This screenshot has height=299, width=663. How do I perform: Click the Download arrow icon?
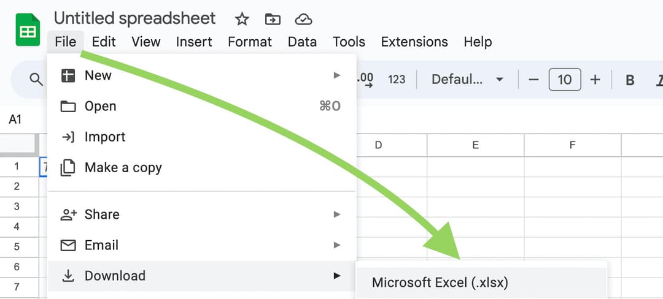(x=68, y=276)
